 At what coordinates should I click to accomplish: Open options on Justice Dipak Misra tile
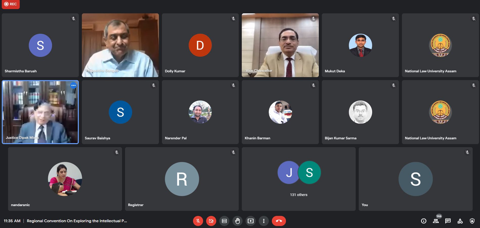click(74, 85)
